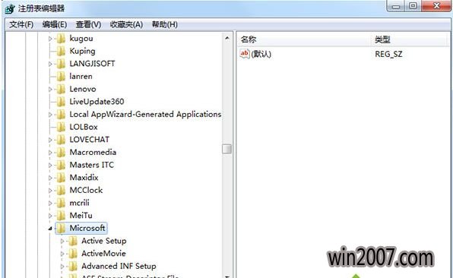The height and width of the screenshot is (278, 453).
Task: Click the Advanced INF Setup folder icon
Action: 73,266
